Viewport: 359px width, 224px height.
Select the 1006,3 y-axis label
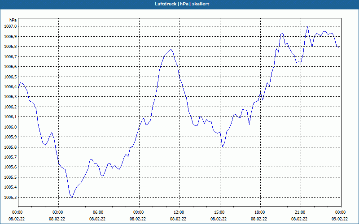click(10, 97)
